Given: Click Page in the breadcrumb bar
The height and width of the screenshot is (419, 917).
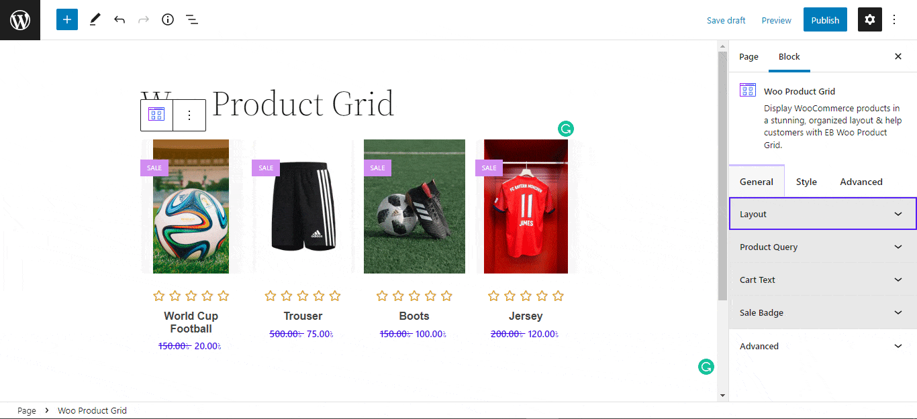Looking at the screenshot, I should point(26,410).
